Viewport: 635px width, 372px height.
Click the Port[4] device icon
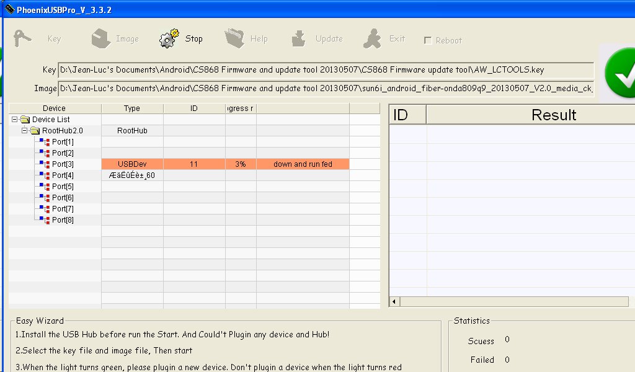(45, 175)
